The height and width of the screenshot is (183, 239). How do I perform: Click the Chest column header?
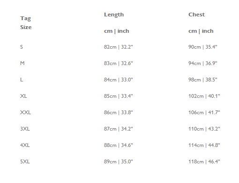[196, 15]
